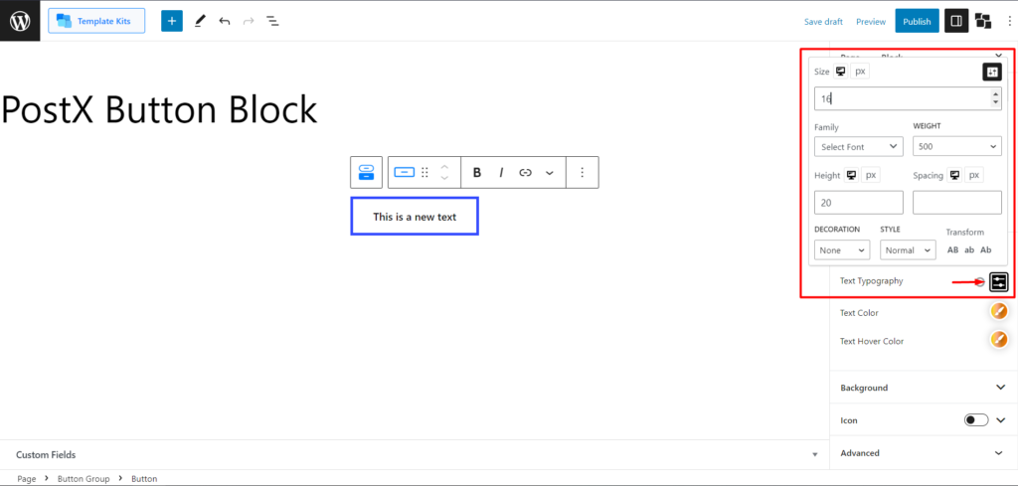Screen dimensions: 1018x486
Task: Click the block drag handle dots
Action: pyautogui.click(x=424, y=172)
